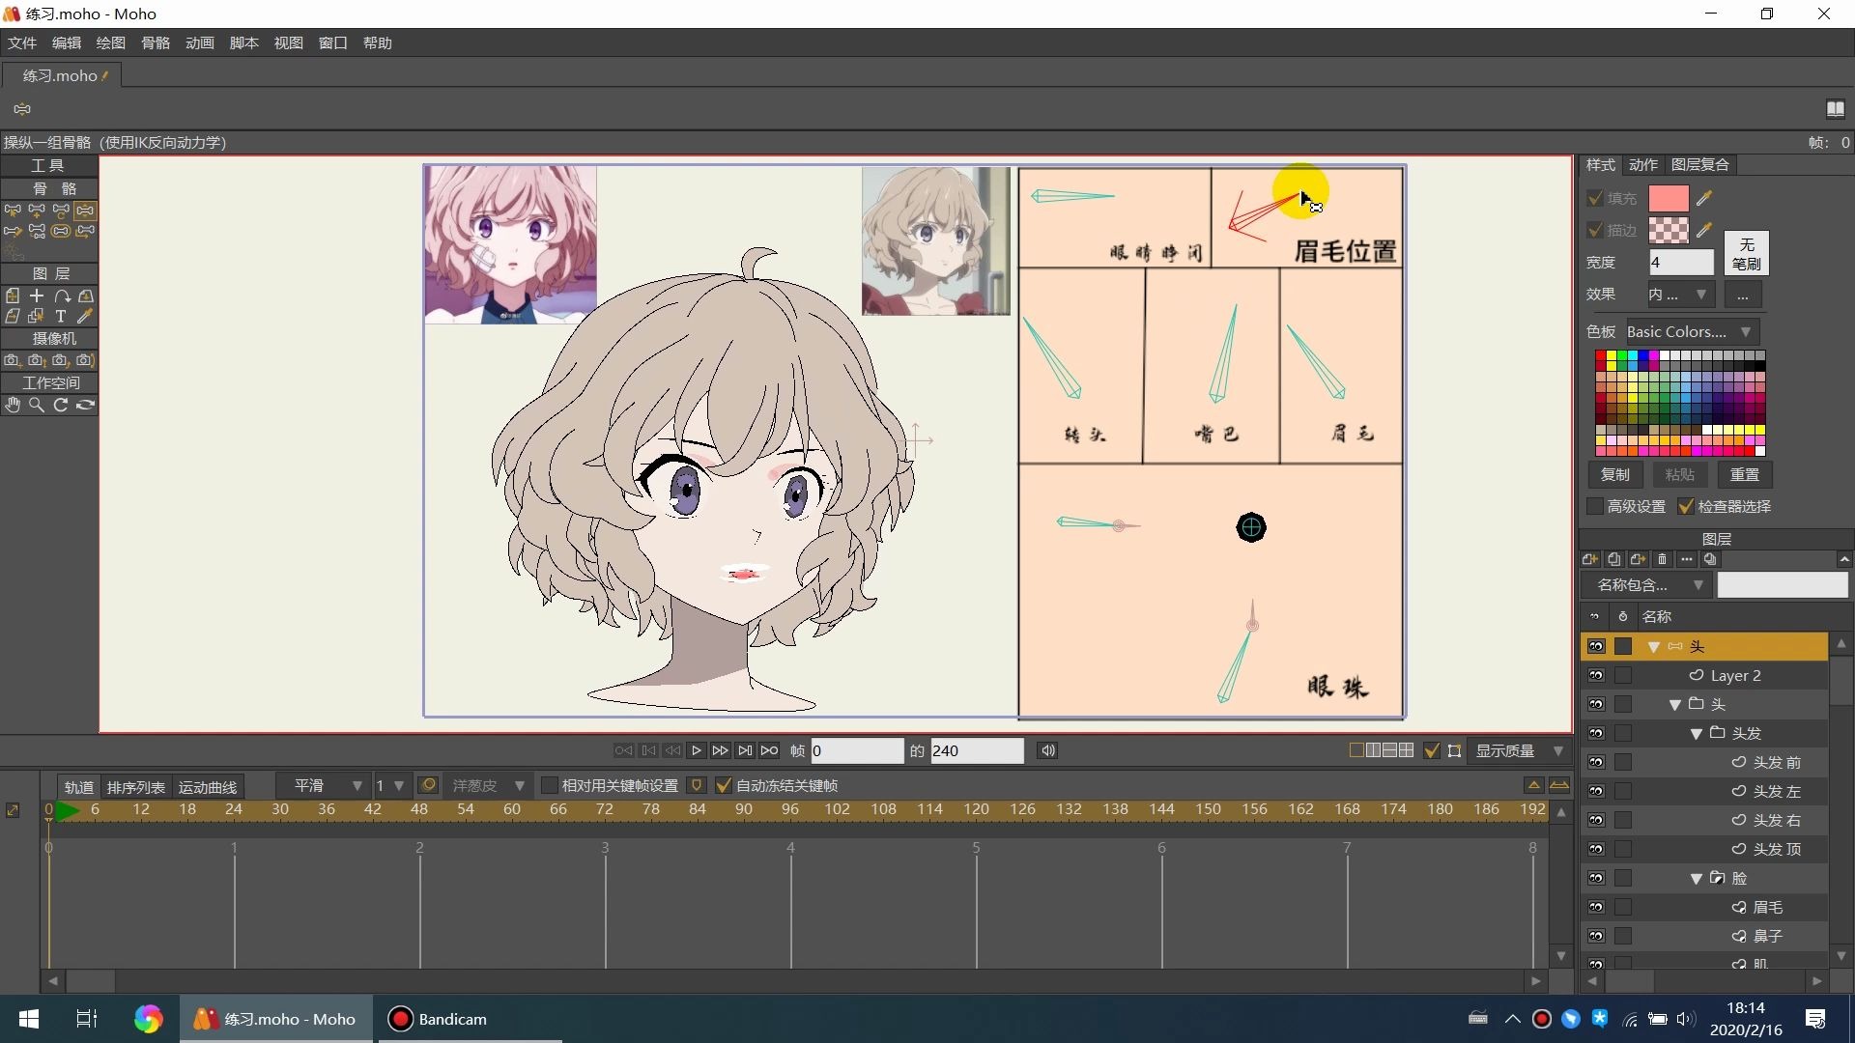Click the stroke width field showing 4
The image size is (1855, 1043).
click(x=1681, y=262)
